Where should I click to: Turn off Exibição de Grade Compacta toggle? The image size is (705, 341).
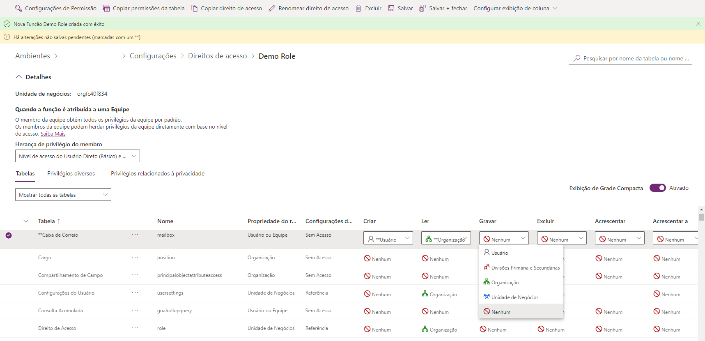658,188
